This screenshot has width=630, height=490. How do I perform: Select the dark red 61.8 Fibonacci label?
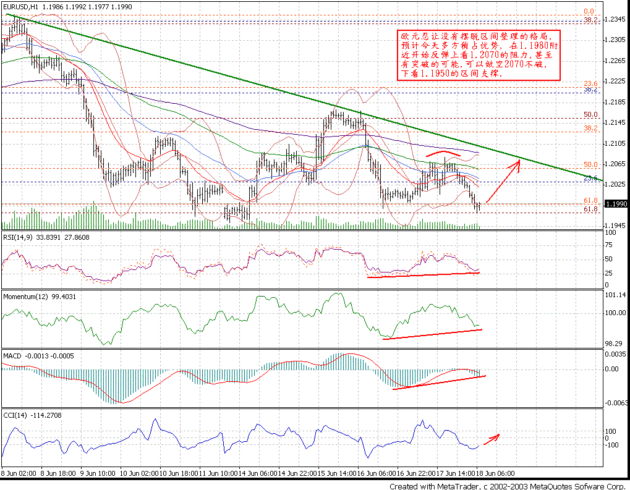point(590,209)
